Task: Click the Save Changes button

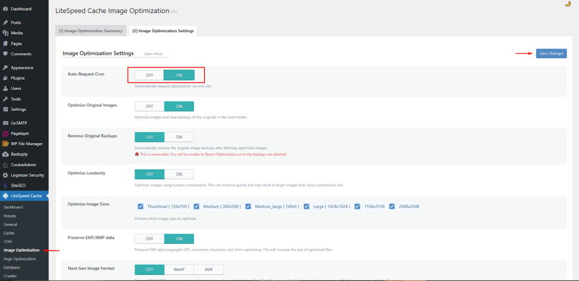Action: tap(551, 53)
